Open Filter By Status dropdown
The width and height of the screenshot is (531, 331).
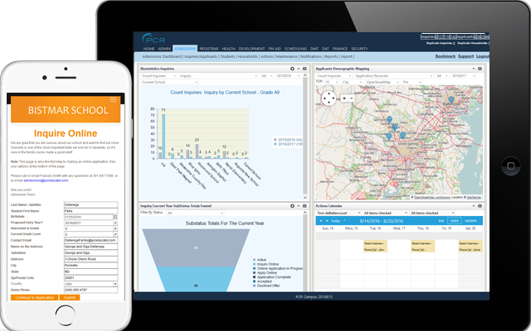(195, 213)
